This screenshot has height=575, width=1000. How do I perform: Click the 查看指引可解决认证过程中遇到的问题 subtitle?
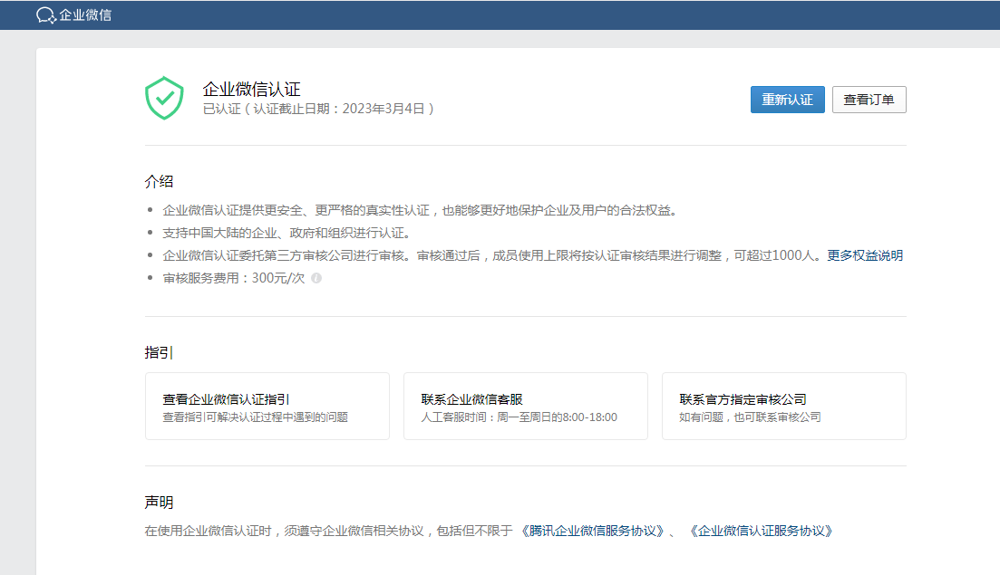[x=255, y=417]
